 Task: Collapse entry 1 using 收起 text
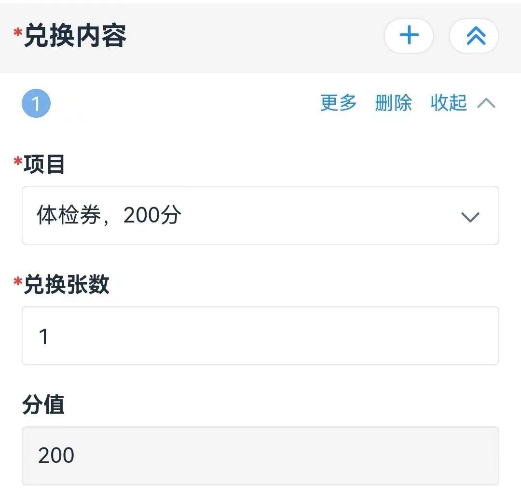tap(449, 103)
